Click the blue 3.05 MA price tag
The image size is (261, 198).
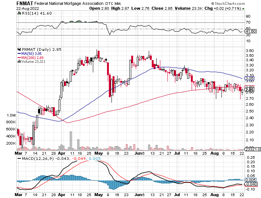pos(249,78)
